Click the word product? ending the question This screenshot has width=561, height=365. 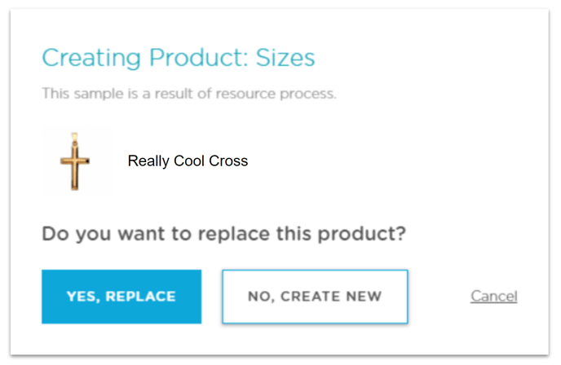(x=362, y=235)
